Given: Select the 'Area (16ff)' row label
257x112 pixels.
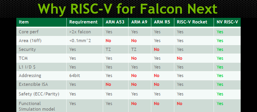Looking at the screenshot, I should [x=30, y=41].
